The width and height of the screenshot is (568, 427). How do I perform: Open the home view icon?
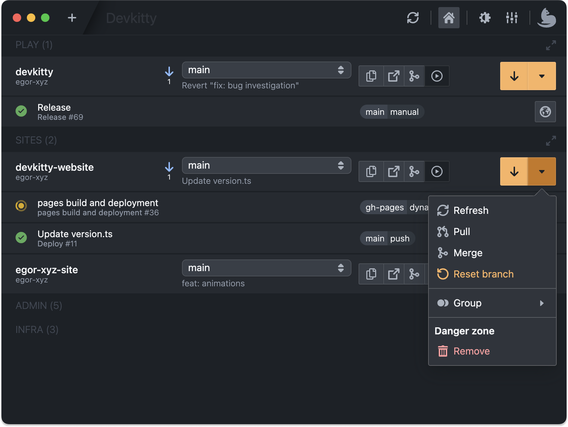coord(449,18)
